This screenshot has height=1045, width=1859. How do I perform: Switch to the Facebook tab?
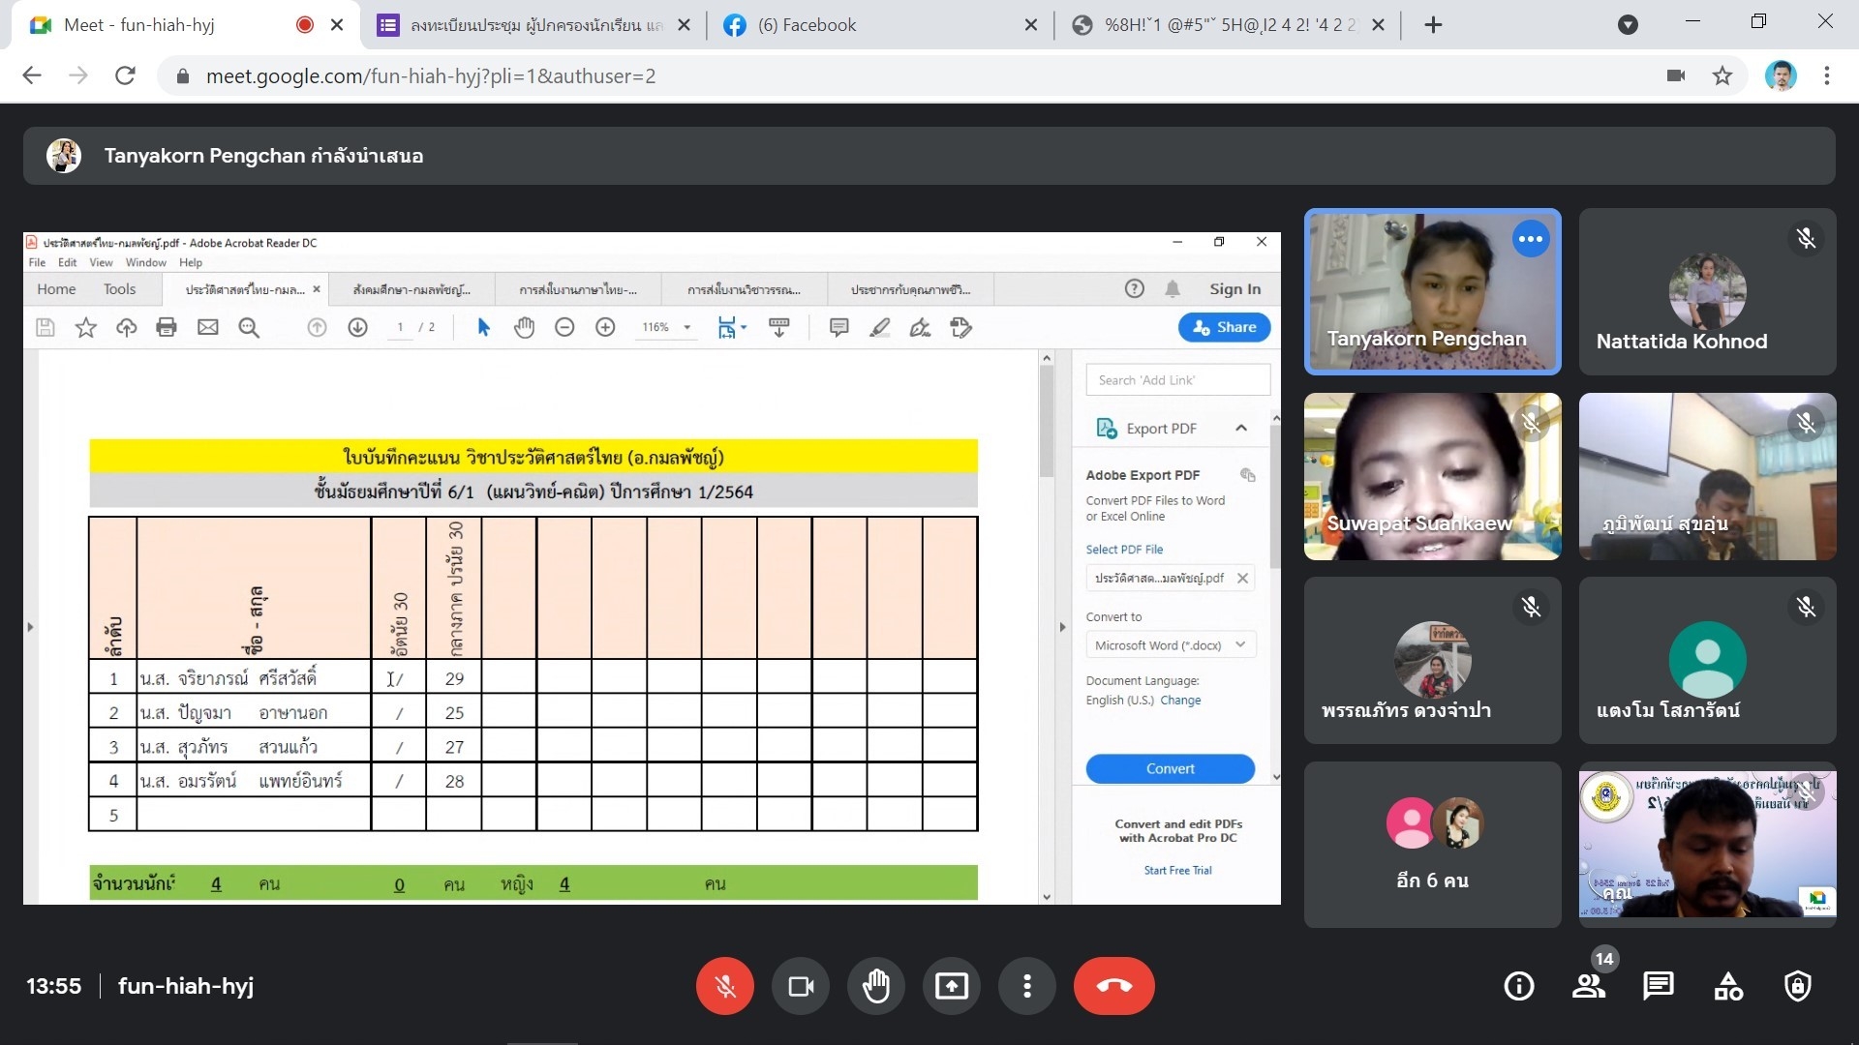807,25
